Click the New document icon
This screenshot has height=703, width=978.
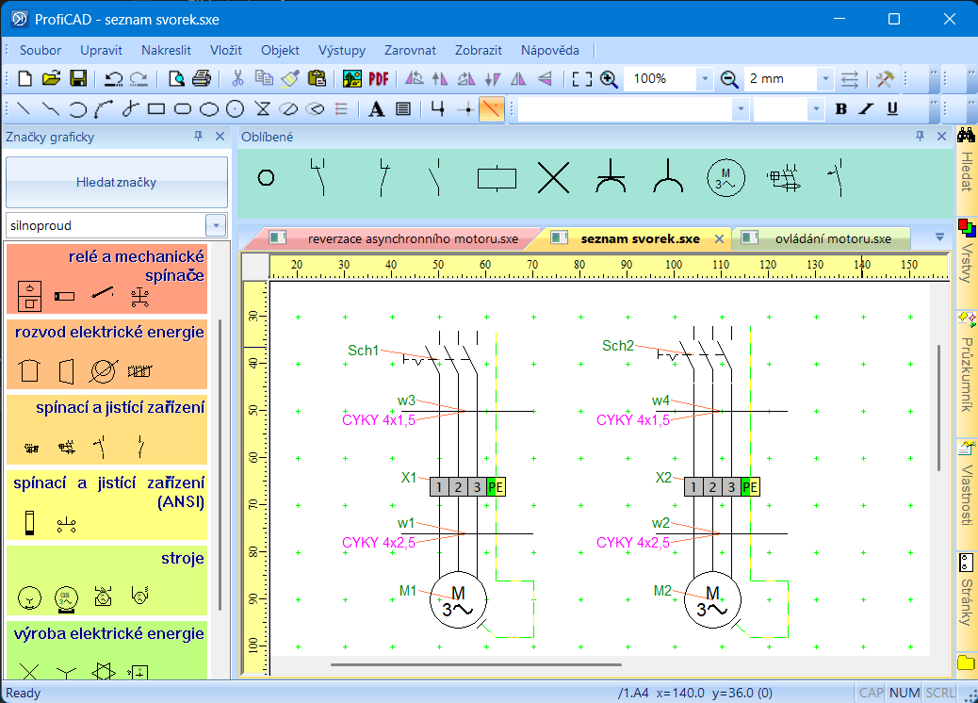tap(24, 78)
